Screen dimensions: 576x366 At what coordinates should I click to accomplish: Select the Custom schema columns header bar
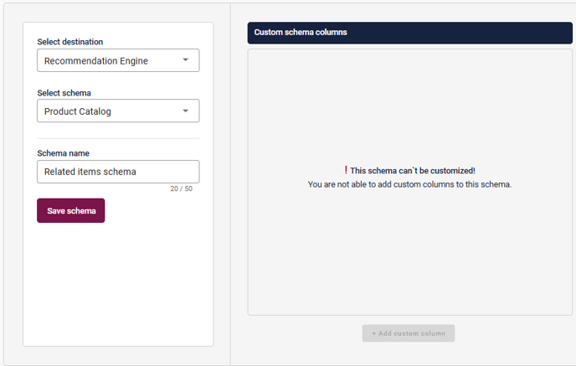coord(409,33)
